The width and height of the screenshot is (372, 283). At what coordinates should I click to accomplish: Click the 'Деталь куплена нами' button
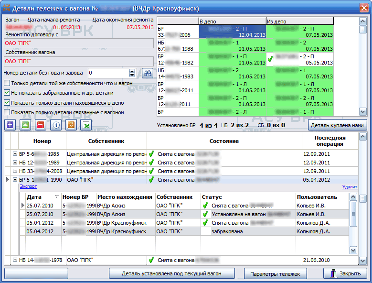tap(337, 125)
